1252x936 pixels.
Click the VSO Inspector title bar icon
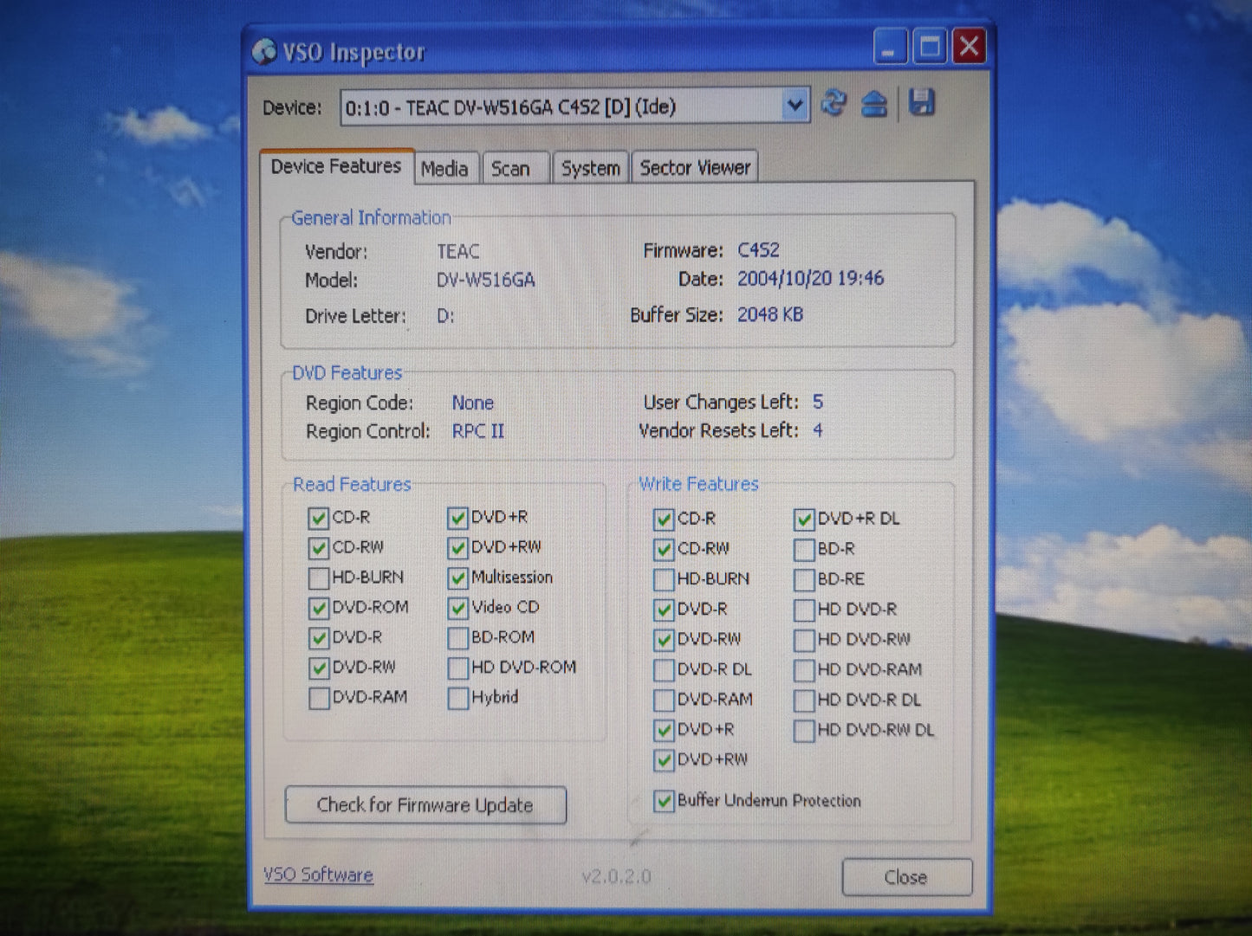point(264,52)
